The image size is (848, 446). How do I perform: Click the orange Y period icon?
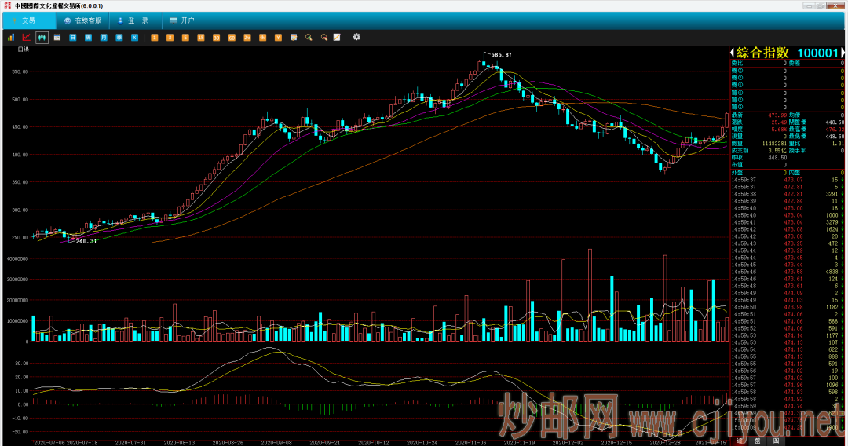(278, 38)
